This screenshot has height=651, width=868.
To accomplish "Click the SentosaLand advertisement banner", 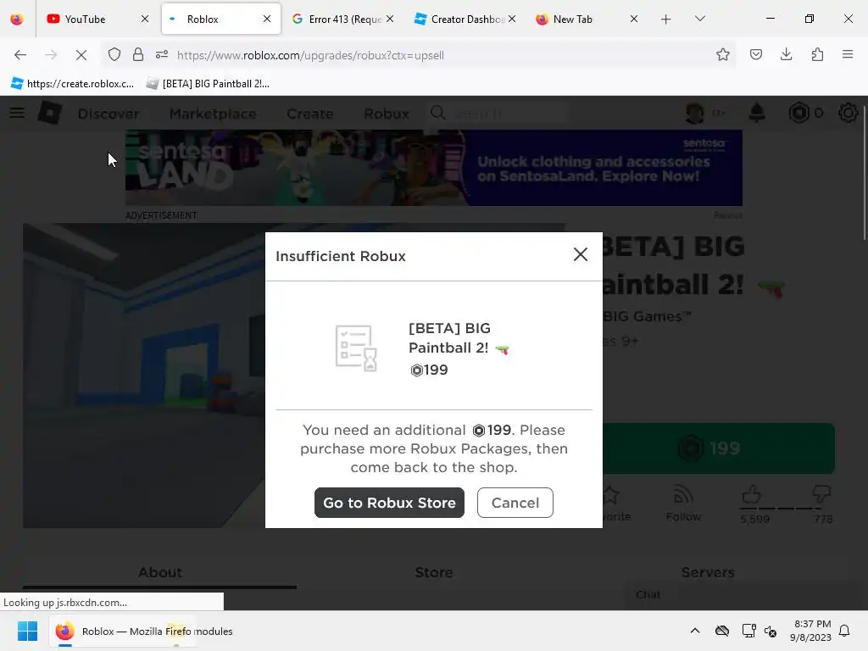I will pyautogui.click(x=433, y=168).
